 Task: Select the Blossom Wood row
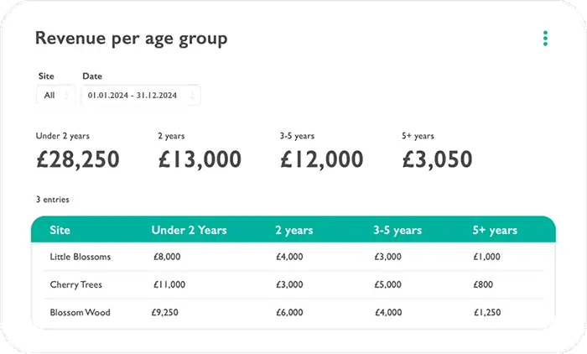[81, 313]
